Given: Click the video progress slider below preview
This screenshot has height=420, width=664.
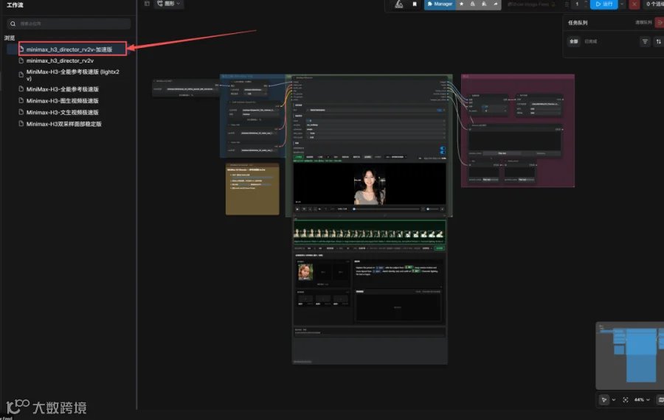Looking at the screenshot, I should pos(386,209).
